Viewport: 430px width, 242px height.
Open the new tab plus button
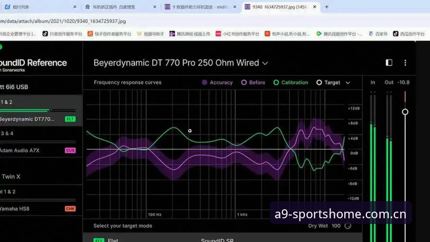coord(327,7)
